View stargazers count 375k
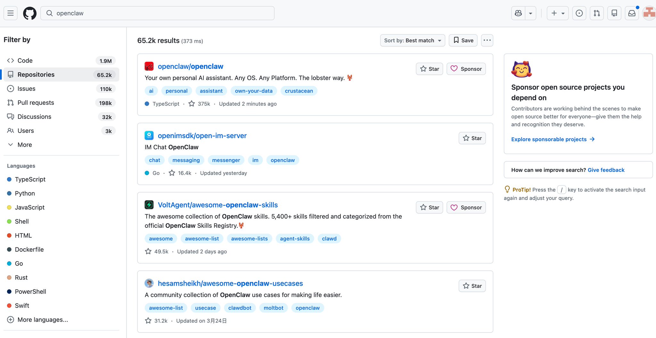 [x=200, y=104]
